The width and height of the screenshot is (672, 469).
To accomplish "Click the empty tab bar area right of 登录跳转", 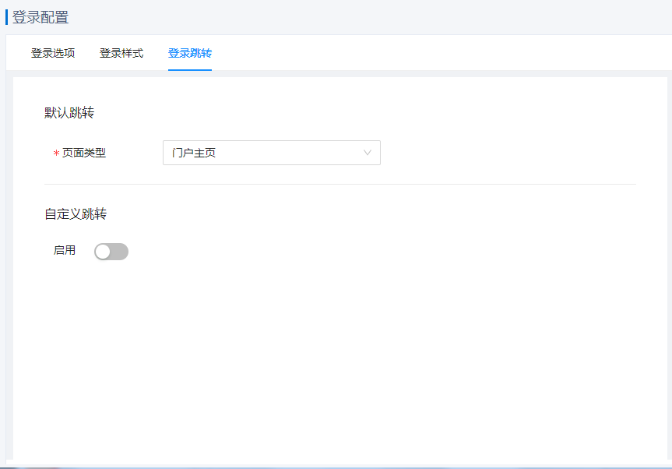I will pos(436,54).
